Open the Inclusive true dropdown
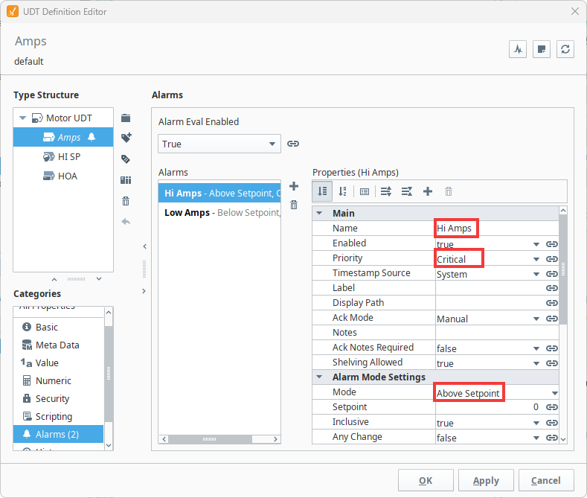This screenshot has width=587, height=498. [536, 423]
